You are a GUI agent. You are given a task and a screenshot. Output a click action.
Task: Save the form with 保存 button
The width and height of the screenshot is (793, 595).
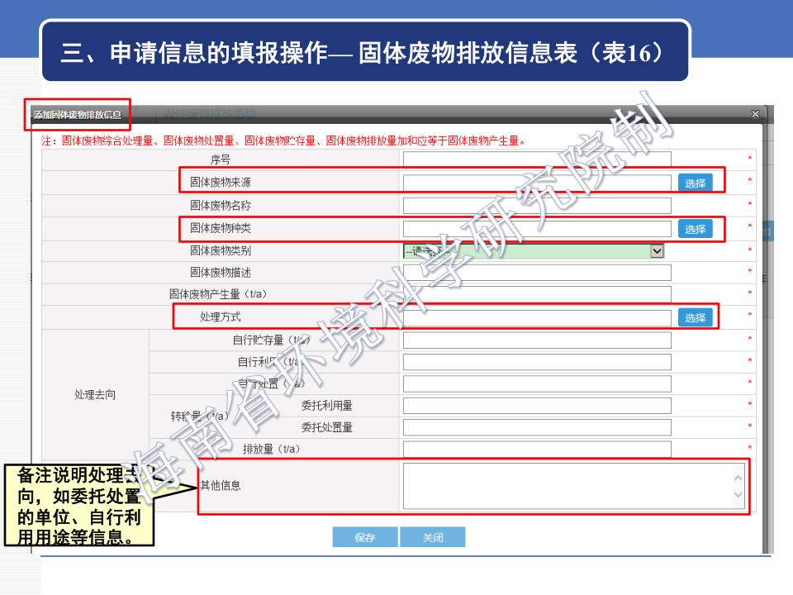(365, 537)
